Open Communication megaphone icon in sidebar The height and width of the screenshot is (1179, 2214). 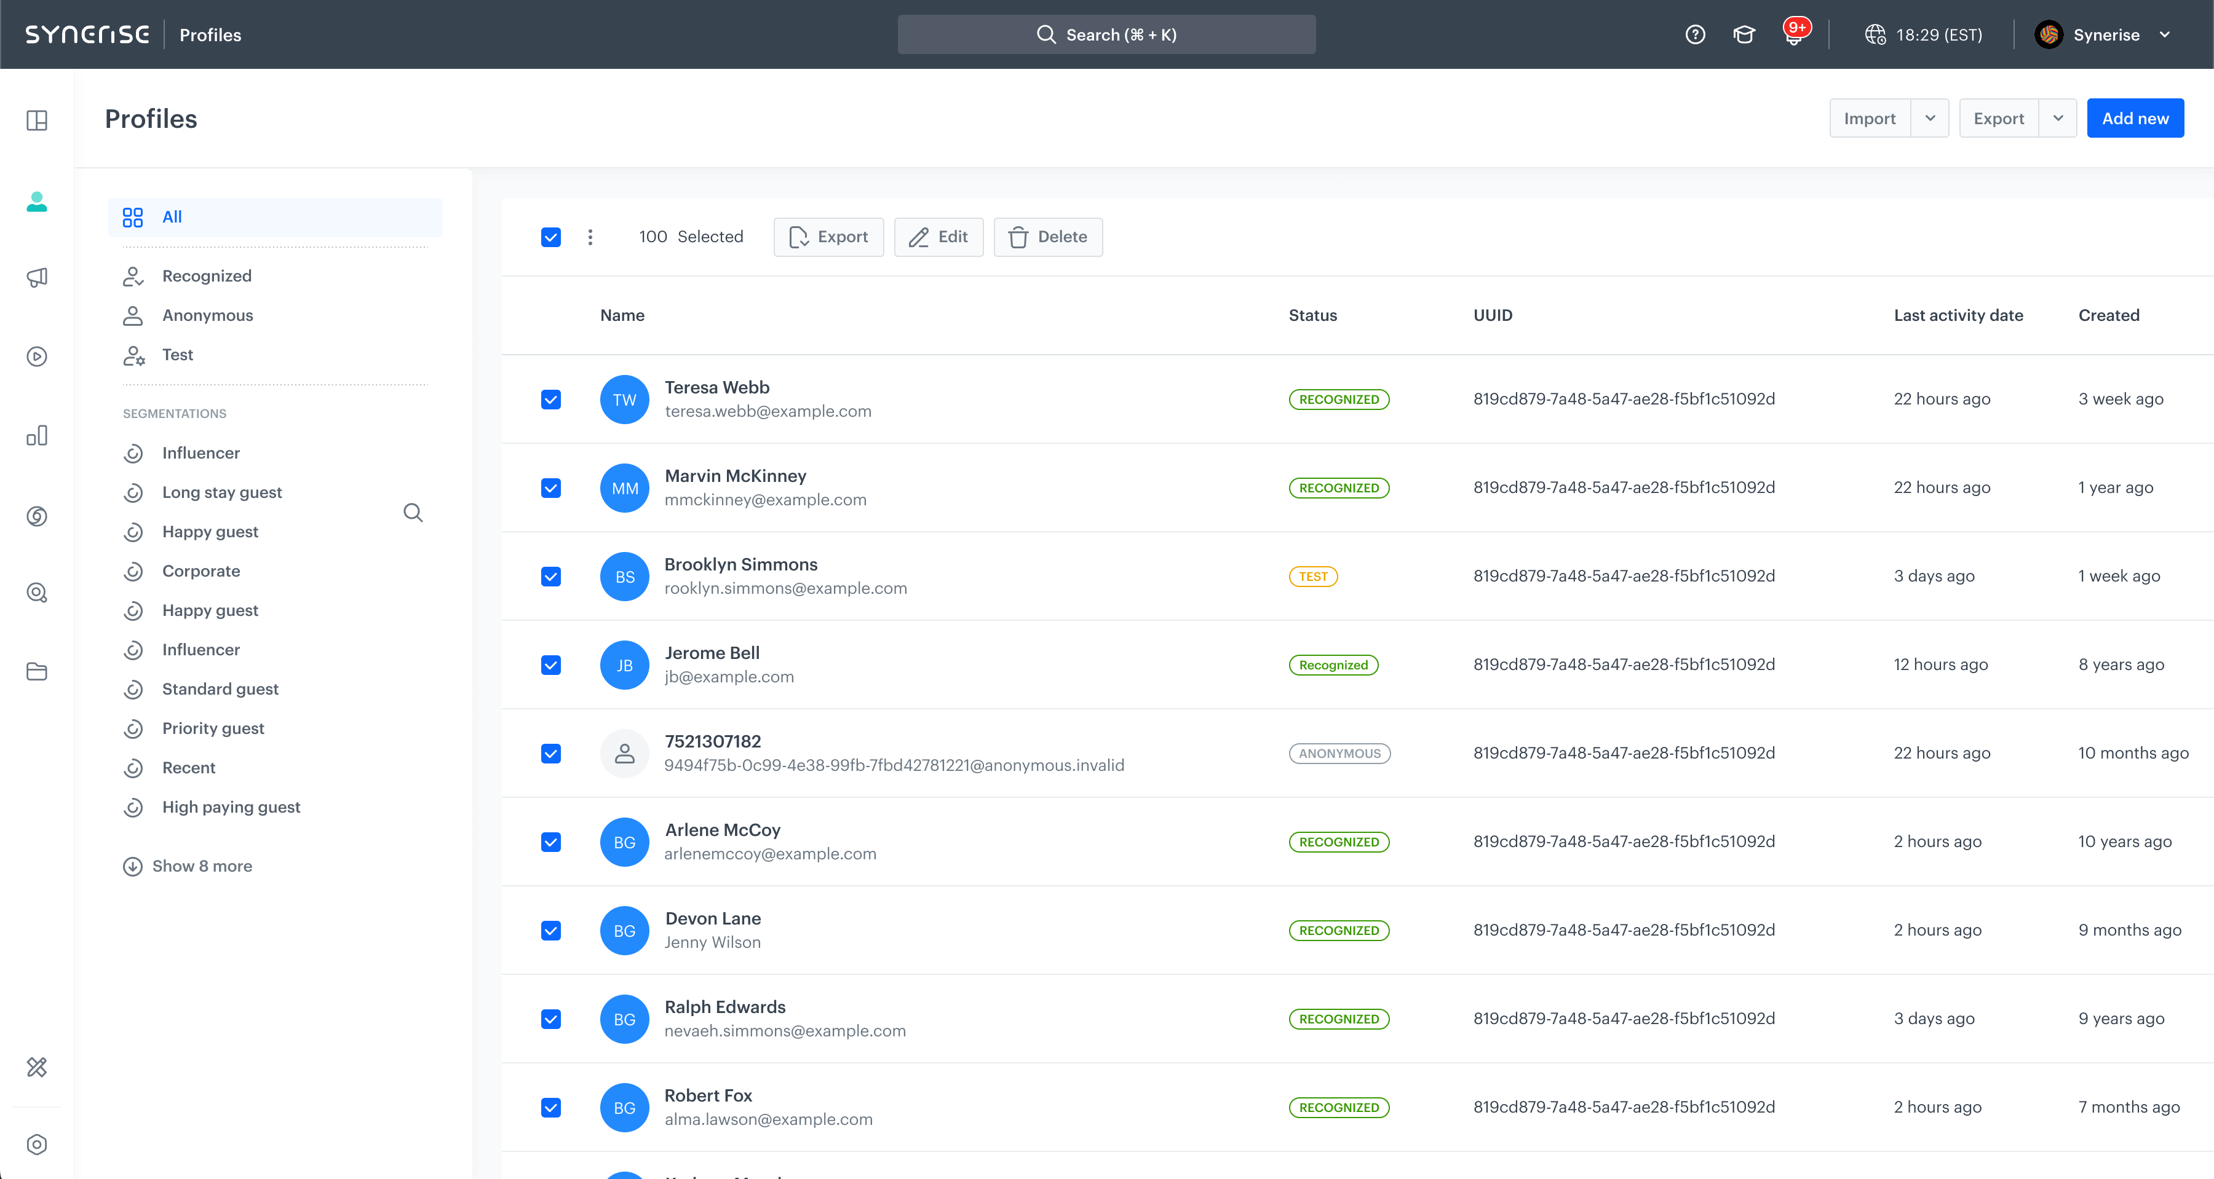coord(37,278)
